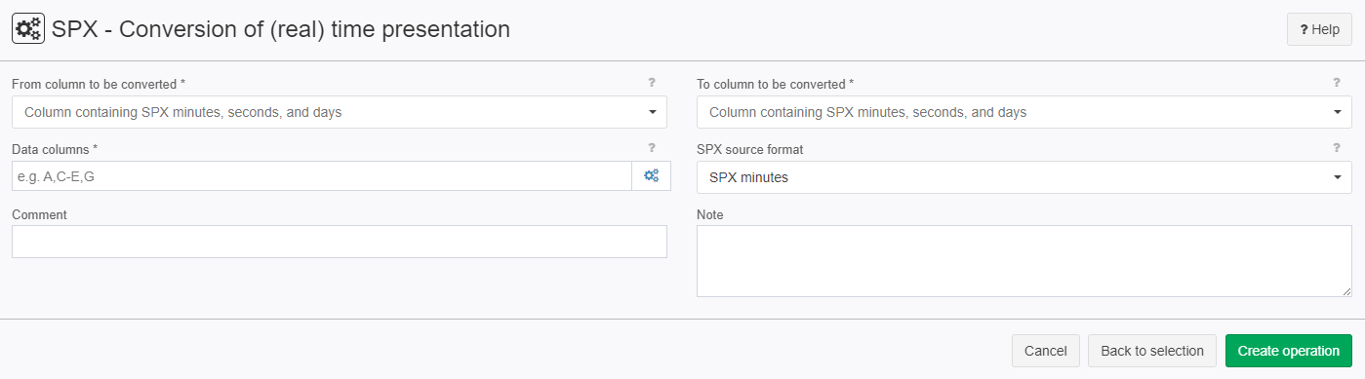Open the Help button at top right

click(1319, 29)
